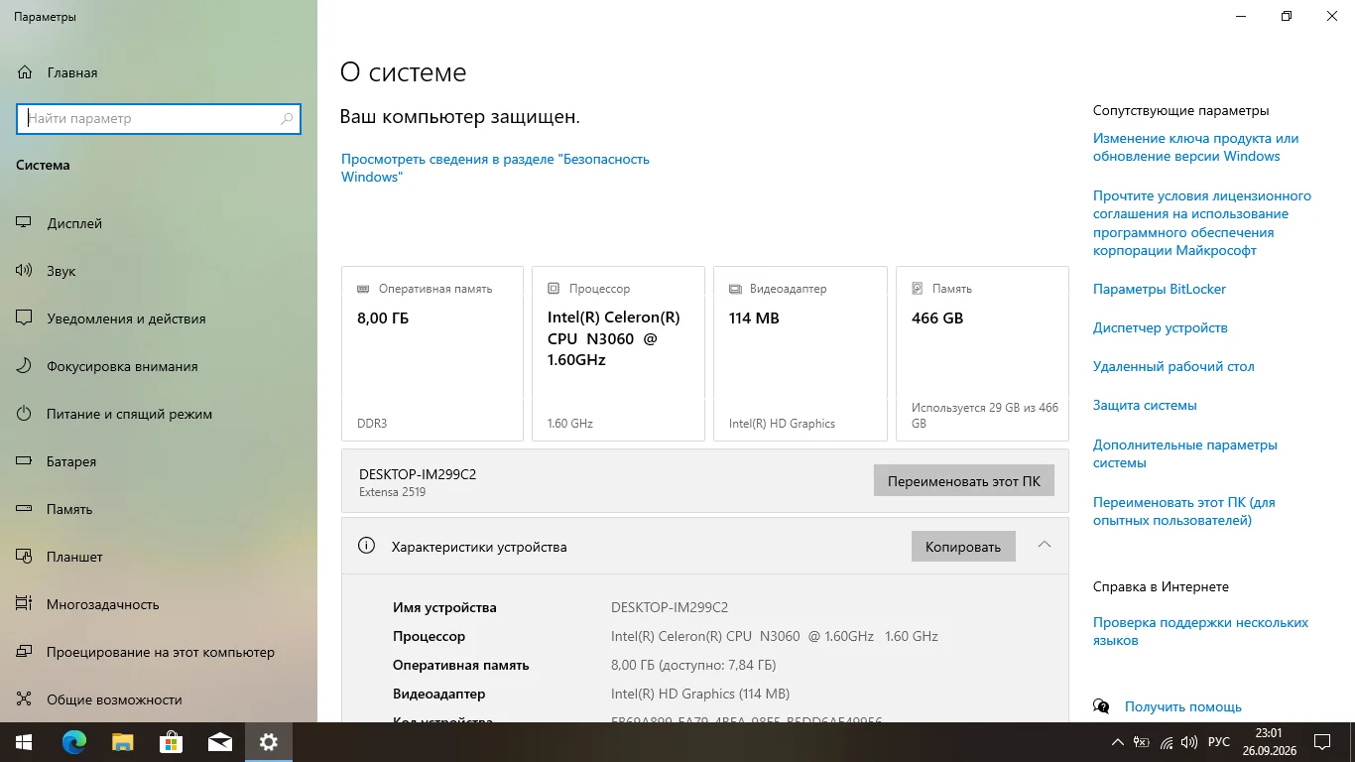
Task: Open Защита системы link
Action: pyautogui.click(x=1145, y=405)
